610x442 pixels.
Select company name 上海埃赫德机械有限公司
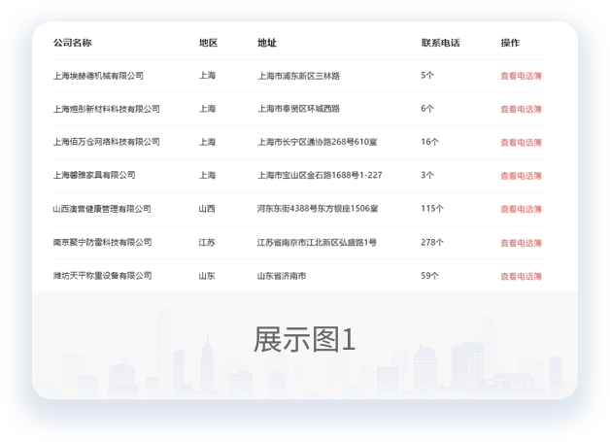coord(98,76)
